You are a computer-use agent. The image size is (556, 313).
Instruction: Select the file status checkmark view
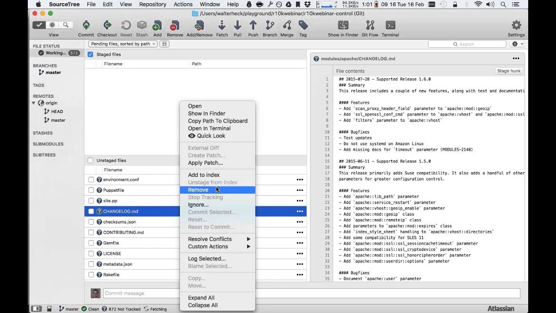[39, 25]
